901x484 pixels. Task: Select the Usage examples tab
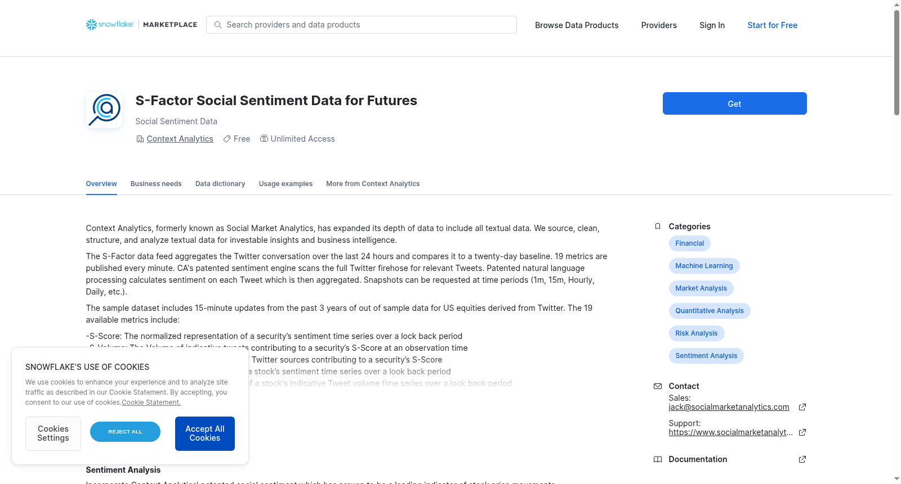point(286,184)
